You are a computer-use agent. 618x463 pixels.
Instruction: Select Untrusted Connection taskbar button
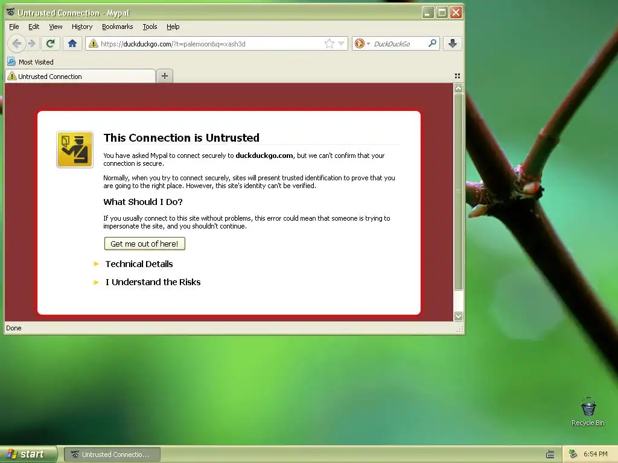pos(112,455)
